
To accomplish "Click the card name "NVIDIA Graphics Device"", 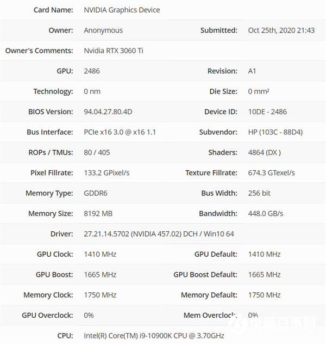I will point(122,10).
